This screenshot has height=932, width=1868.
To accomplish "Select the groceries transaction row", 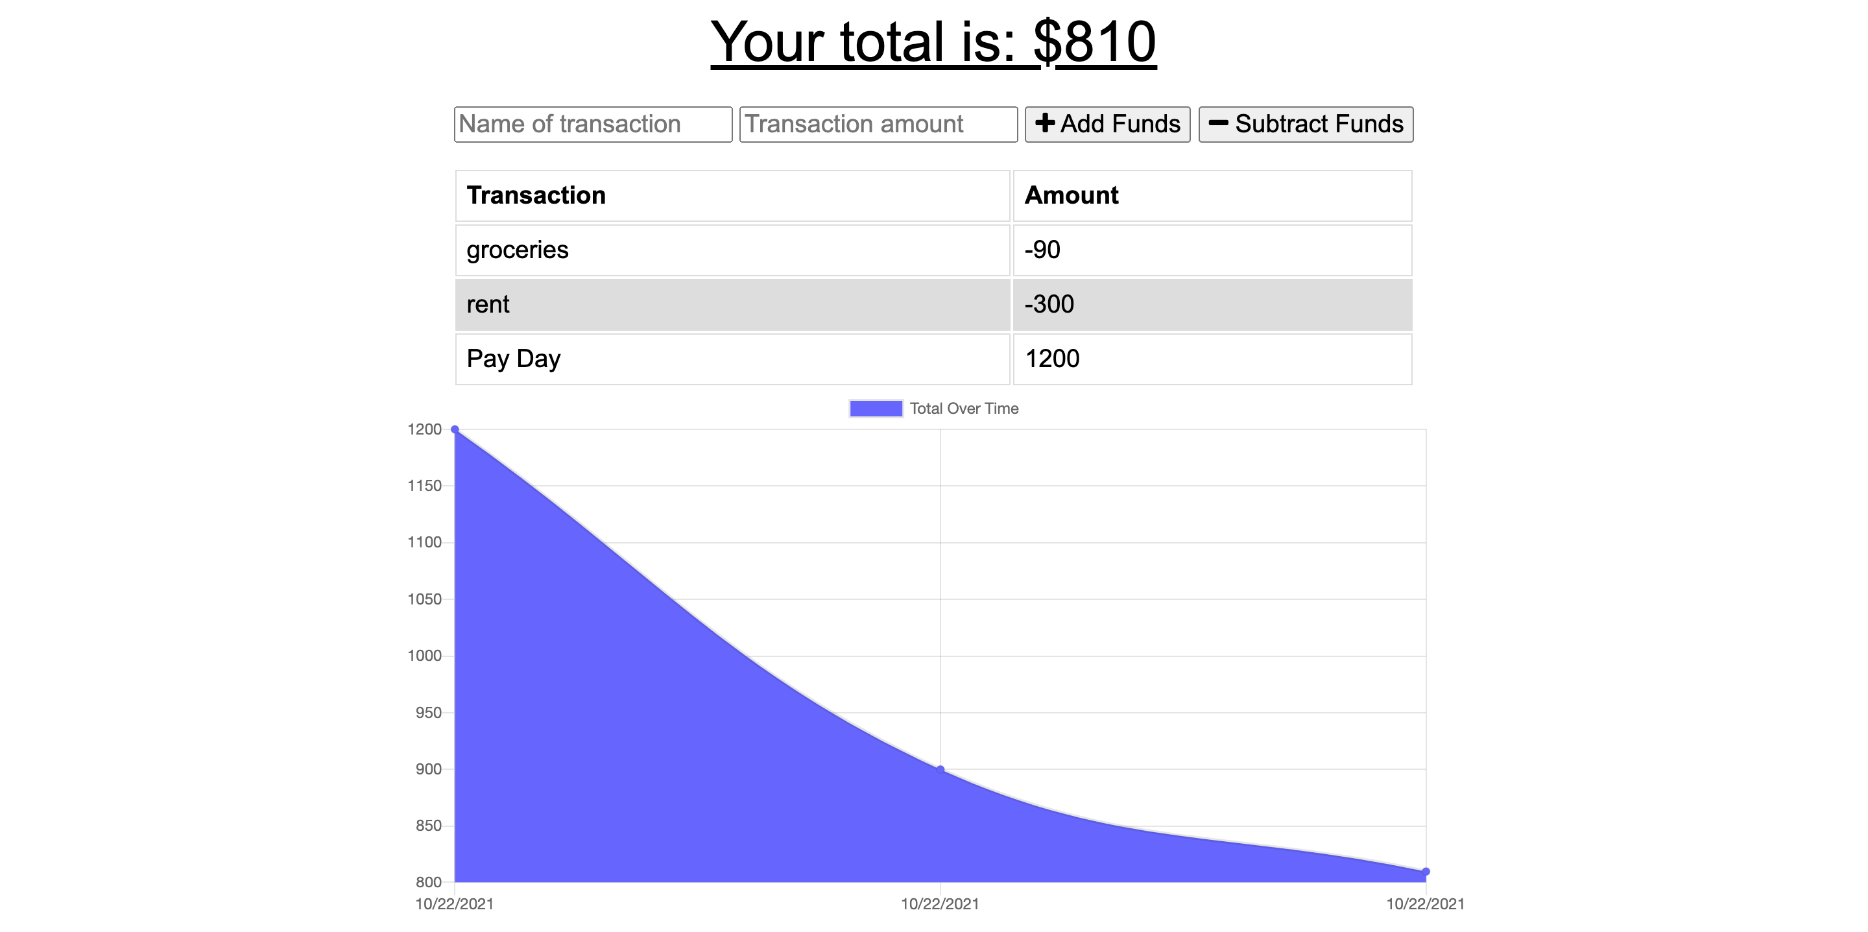I will point(732,250).
